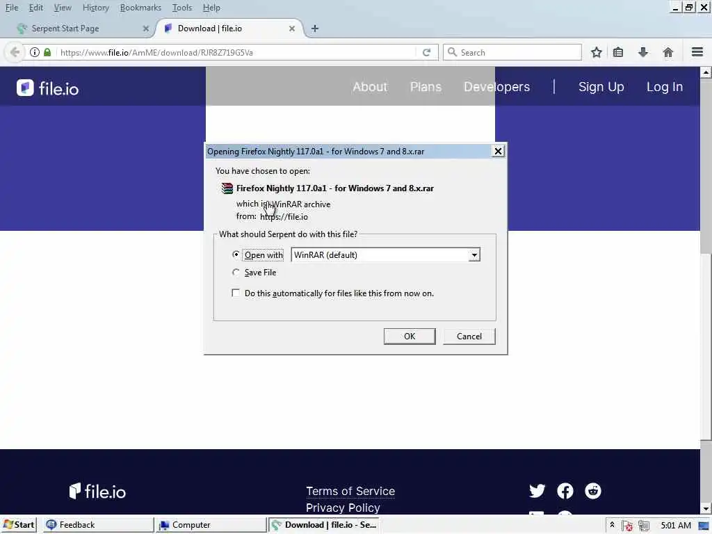
Task: Open the About link
Action: coord(370,87)
